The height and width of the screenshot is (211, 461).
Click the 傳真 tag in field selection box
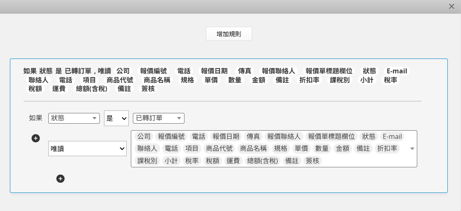pos(253,136)
